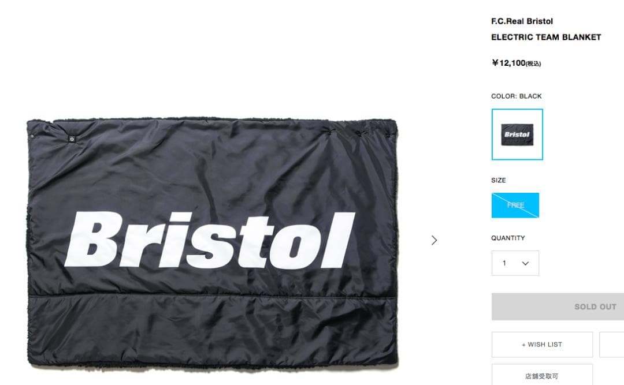Select the BLACK color swatch thumbnail
The width and height of the screenshot is (624, 385).
(517, 134)
